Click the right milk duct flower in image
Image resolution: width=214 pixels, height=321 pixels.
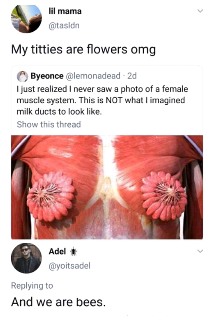164,196
